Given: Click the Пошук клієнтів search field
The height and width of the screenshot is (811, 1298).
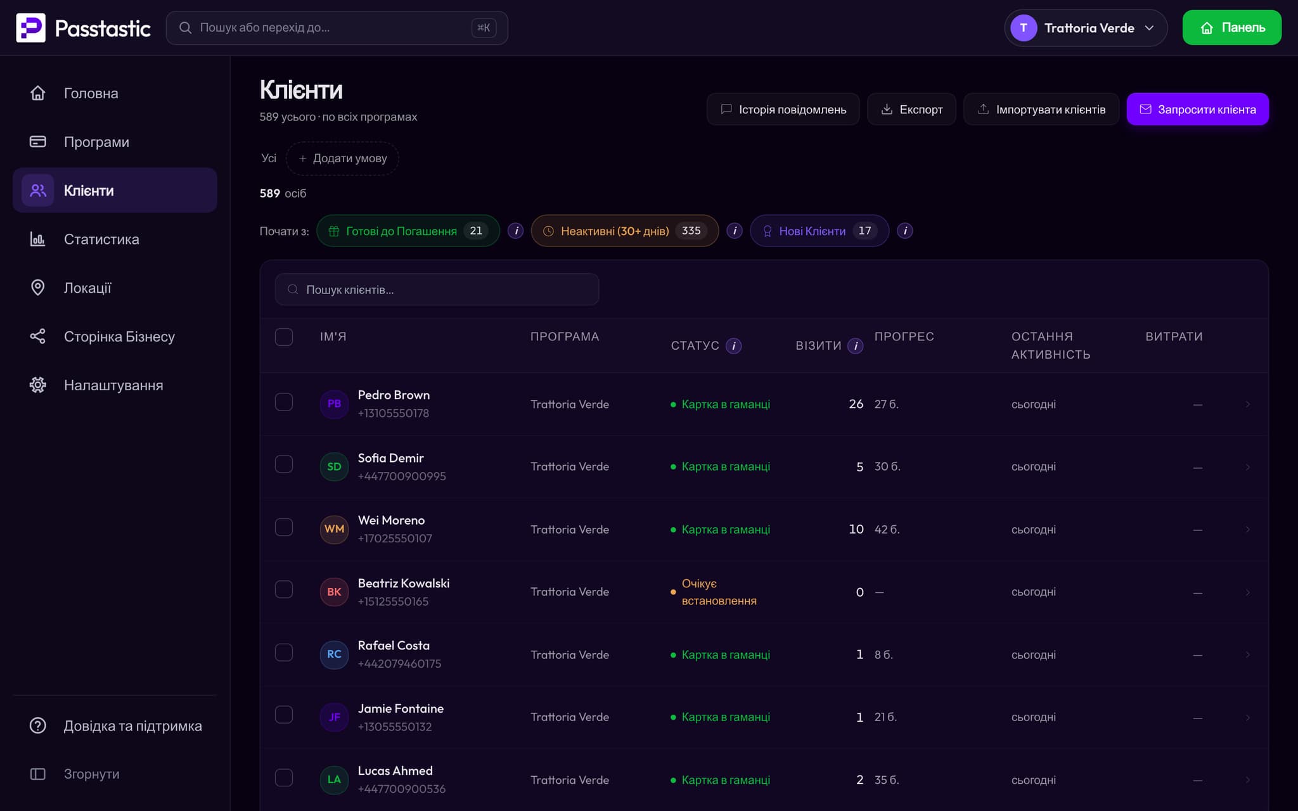Looking at the screenshot, I should 437,290.
